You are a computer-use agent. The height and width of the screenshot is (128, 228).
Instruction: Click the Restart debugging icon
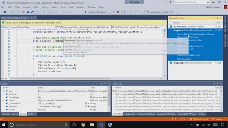click(x=122, y=12)
